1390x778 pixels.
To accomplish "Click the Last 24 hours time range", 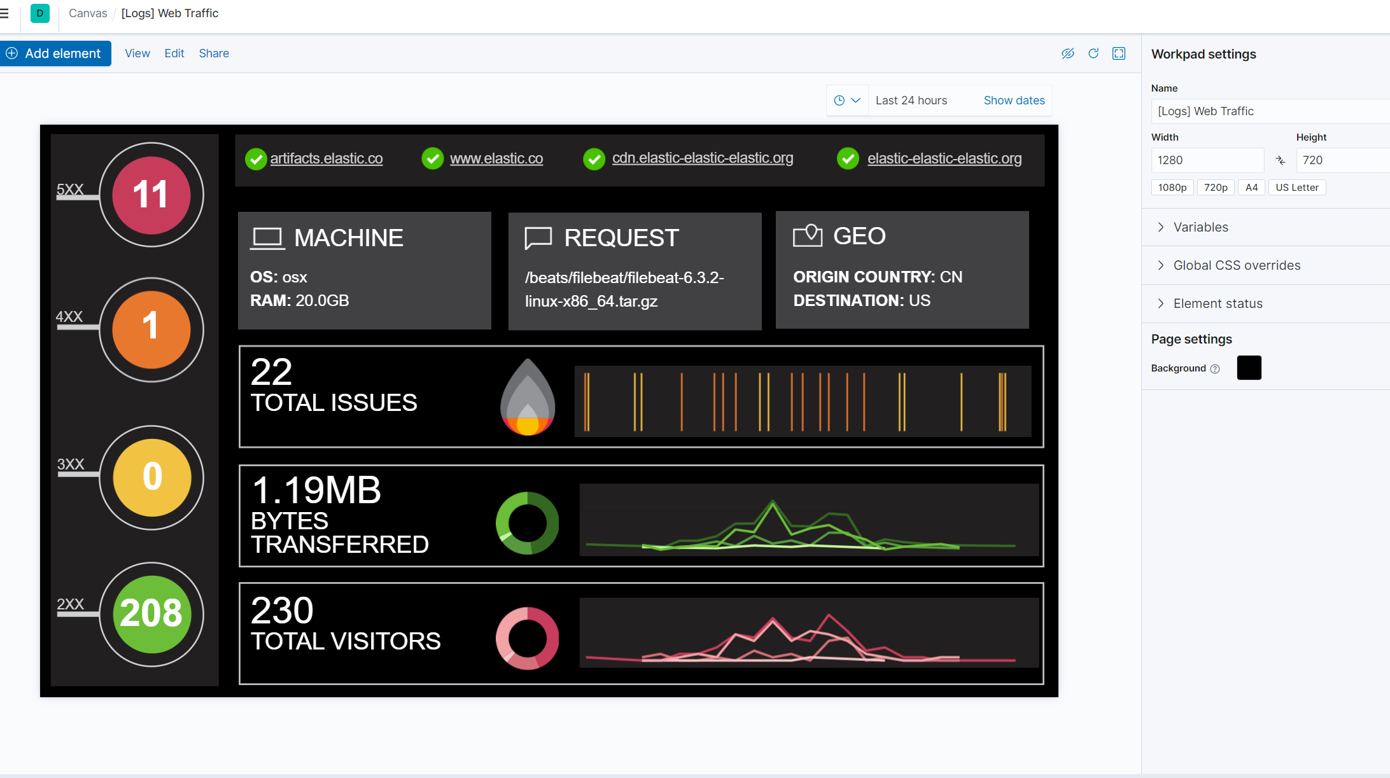I will 911,101.
